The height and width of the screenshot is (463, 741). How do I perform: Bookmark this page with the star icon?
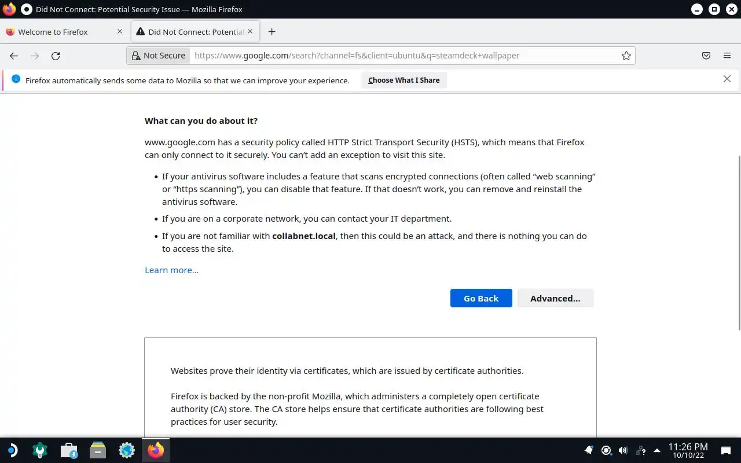click(626, 56)
